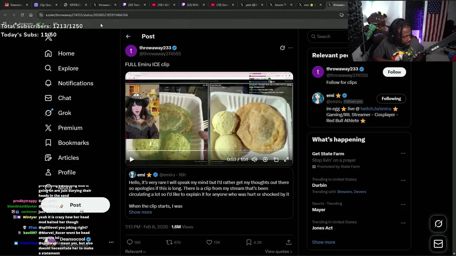Click the Search input field

(x=331, y=36)
